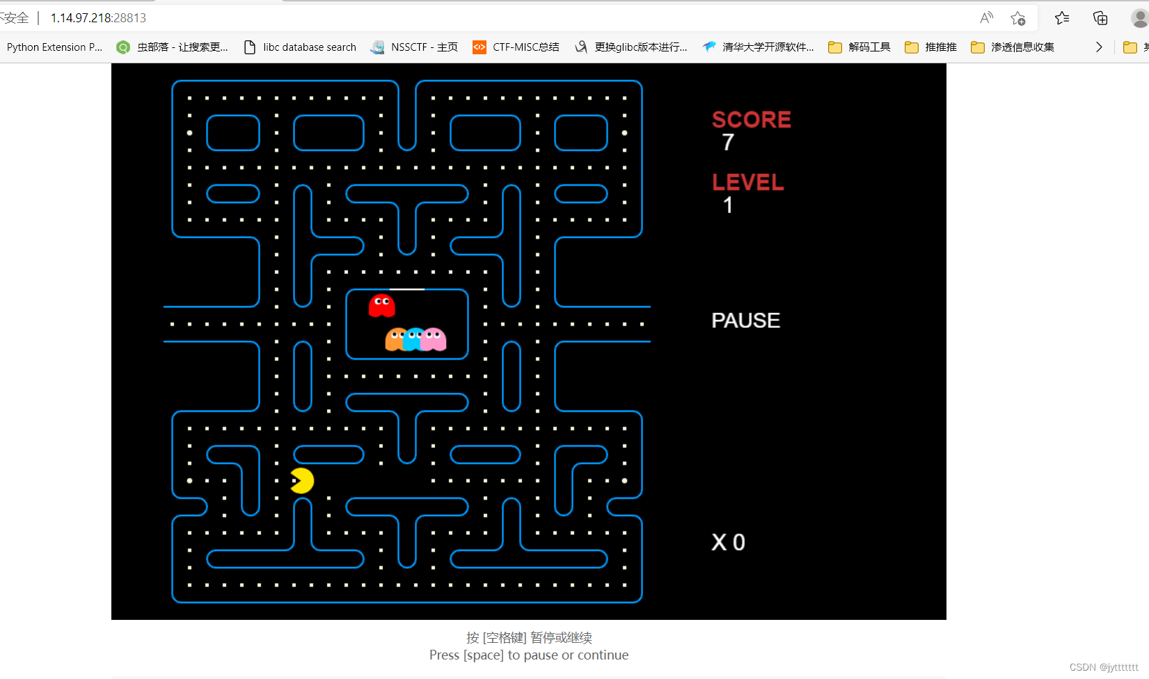Click the 按 [空格键] 暂停或继续 text
The height and width of the screenshot is (679, 1149).
pyautogui.click(x=529, y=638)
